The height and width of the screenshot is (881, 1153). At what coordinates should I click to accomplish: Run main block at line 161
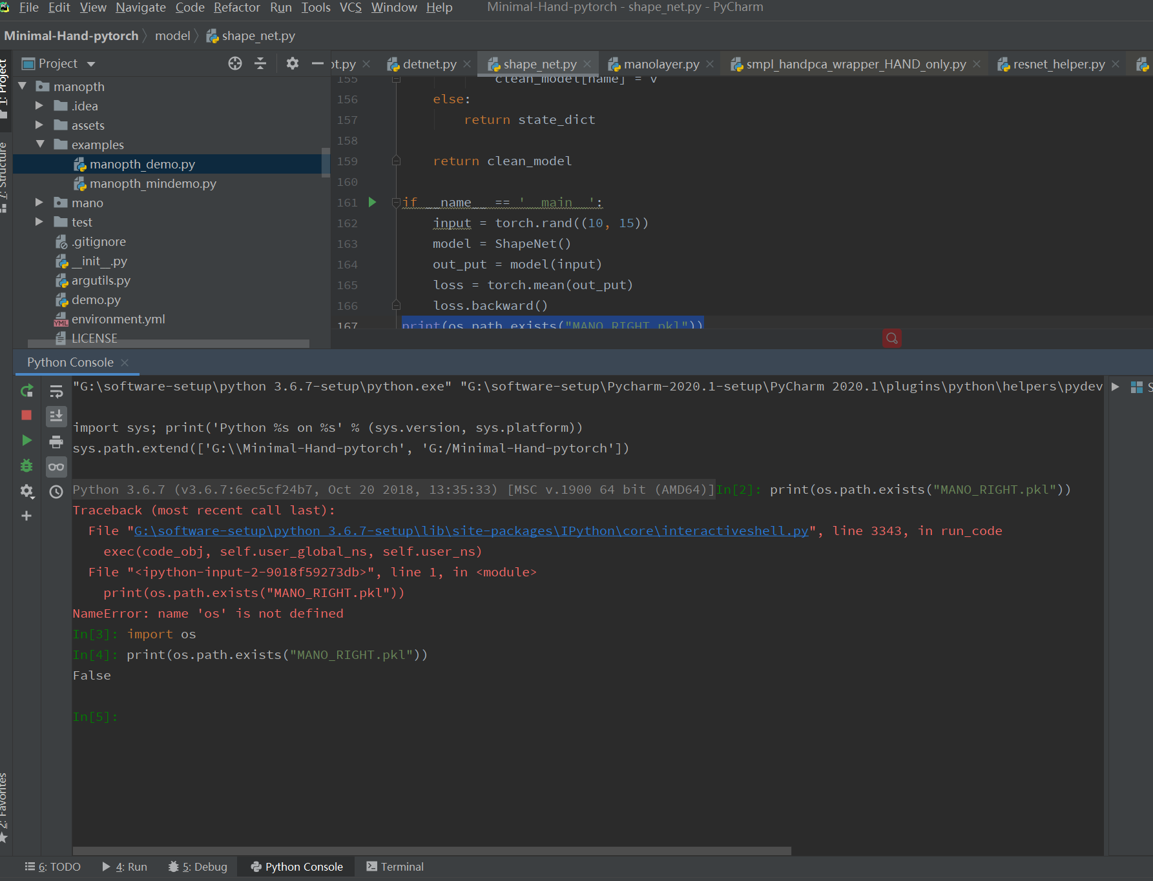point(372,203)
